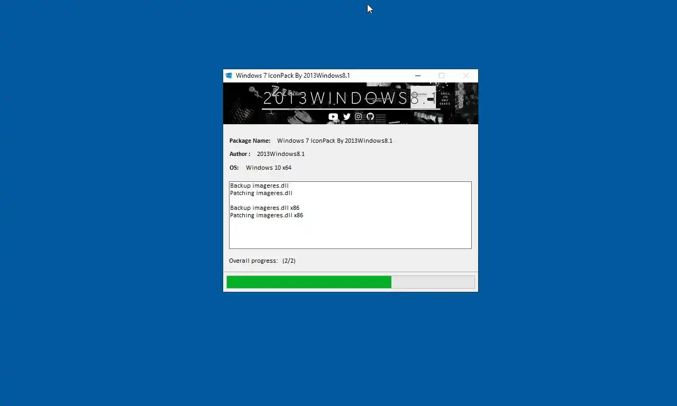Click the author value '2013Windows8.1'
This screenshot has width=677, height=406.
[x=281, y=154]
